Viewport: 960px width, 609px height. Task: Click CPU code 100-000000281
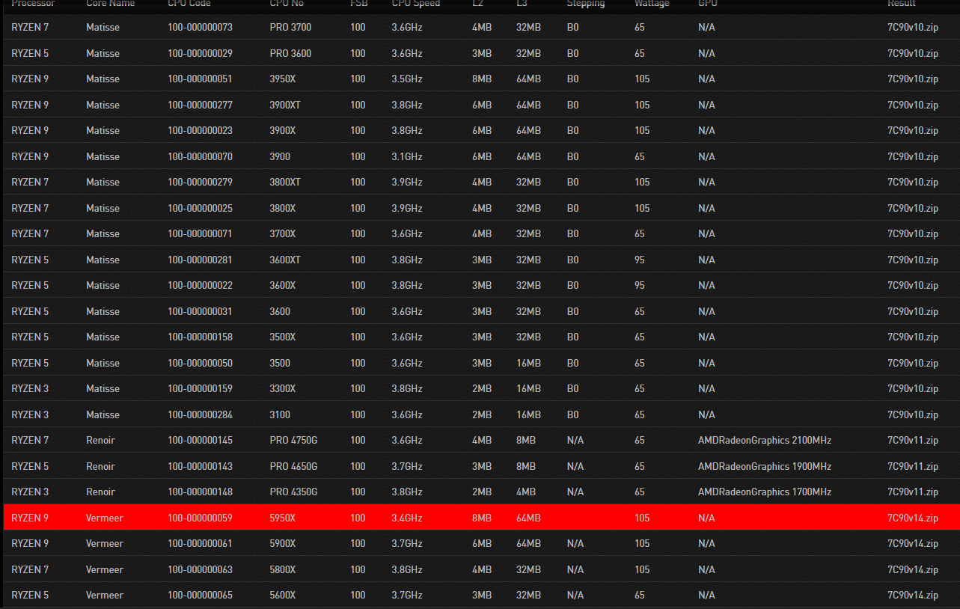pyautogui.click(x=200, y=260)
